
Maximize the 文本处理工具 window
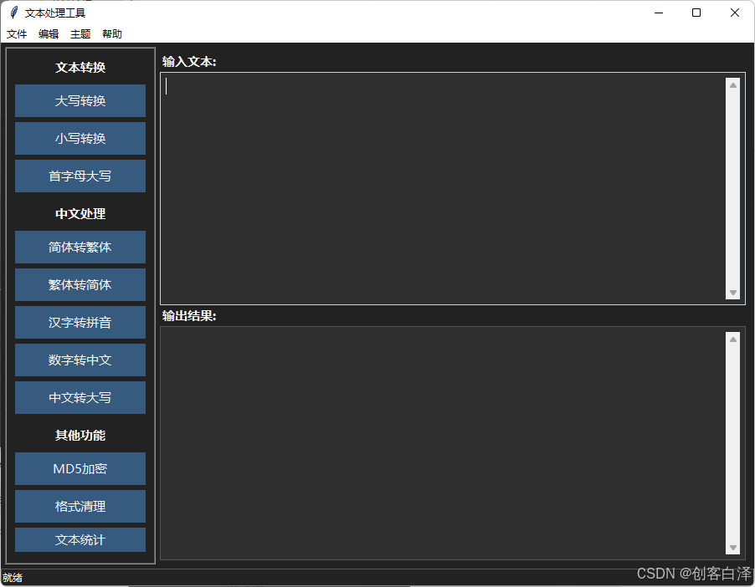(696, 13)
